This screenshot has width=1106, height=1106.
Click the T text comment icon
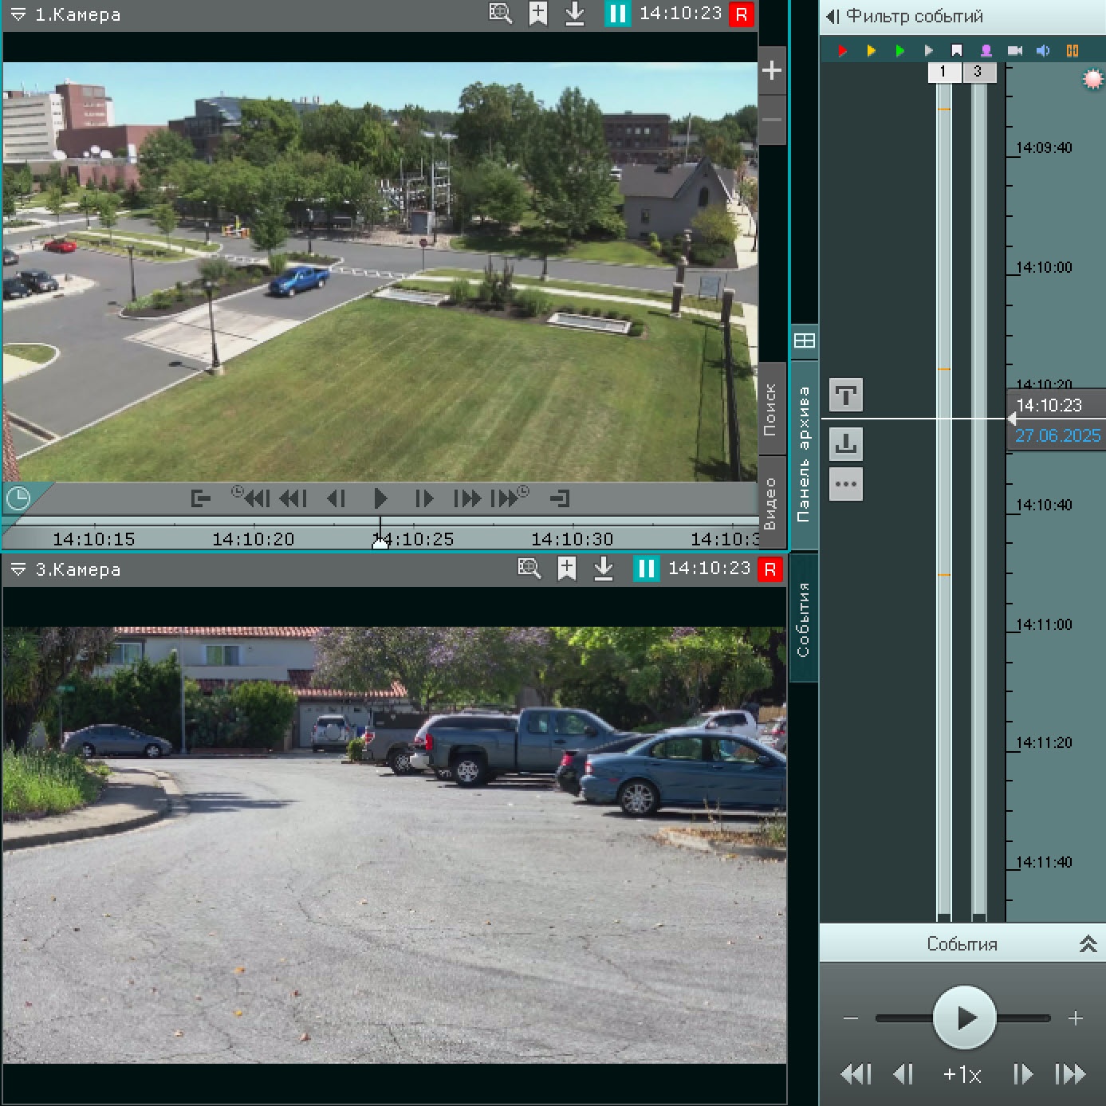point(846,396)
